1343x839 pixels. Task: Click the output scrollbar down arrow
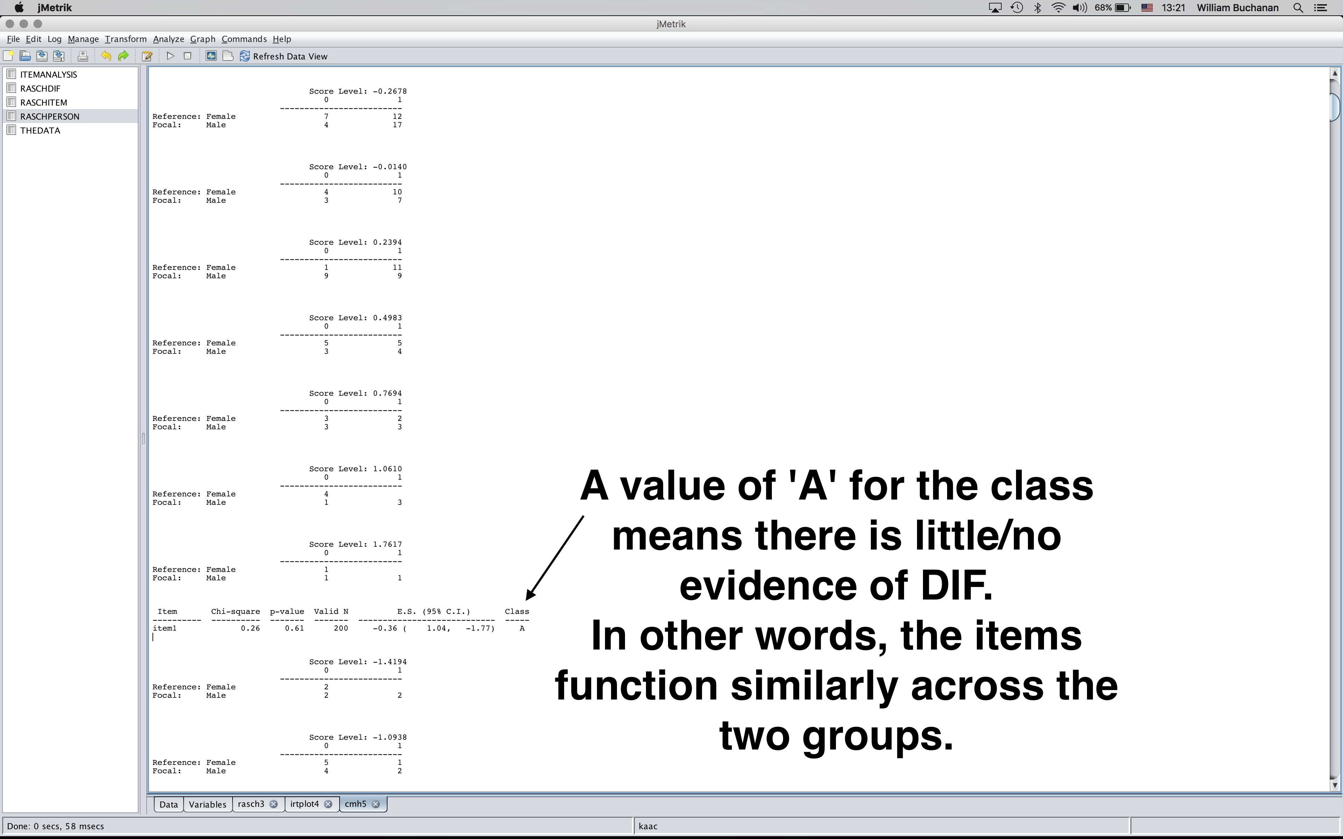[x=1335, y=784]
